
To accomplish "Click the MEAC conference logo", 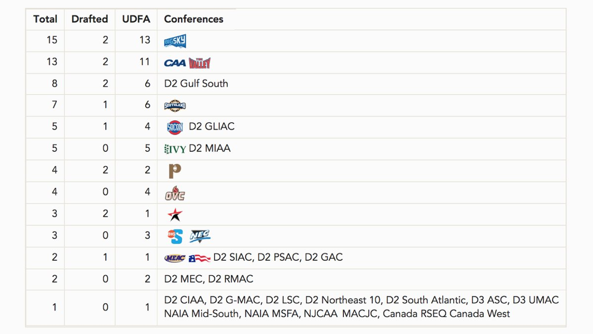I will [x=175, y=258].
